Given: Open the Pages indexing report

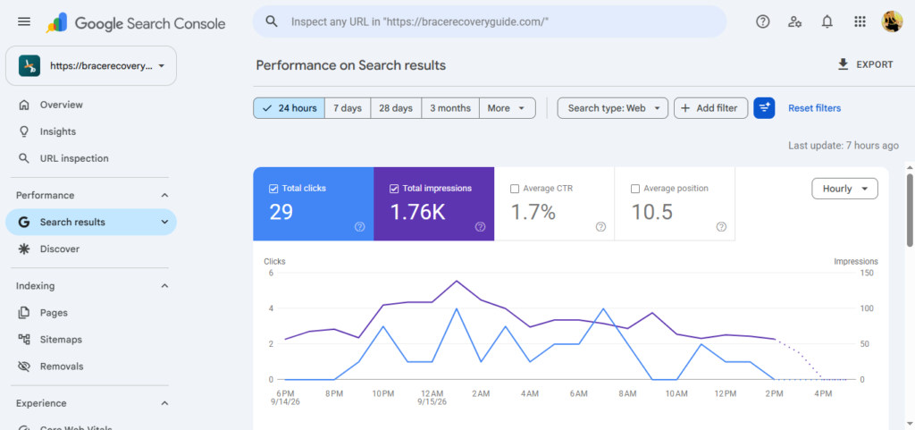Looking at the screenshot, I should 91,313.
